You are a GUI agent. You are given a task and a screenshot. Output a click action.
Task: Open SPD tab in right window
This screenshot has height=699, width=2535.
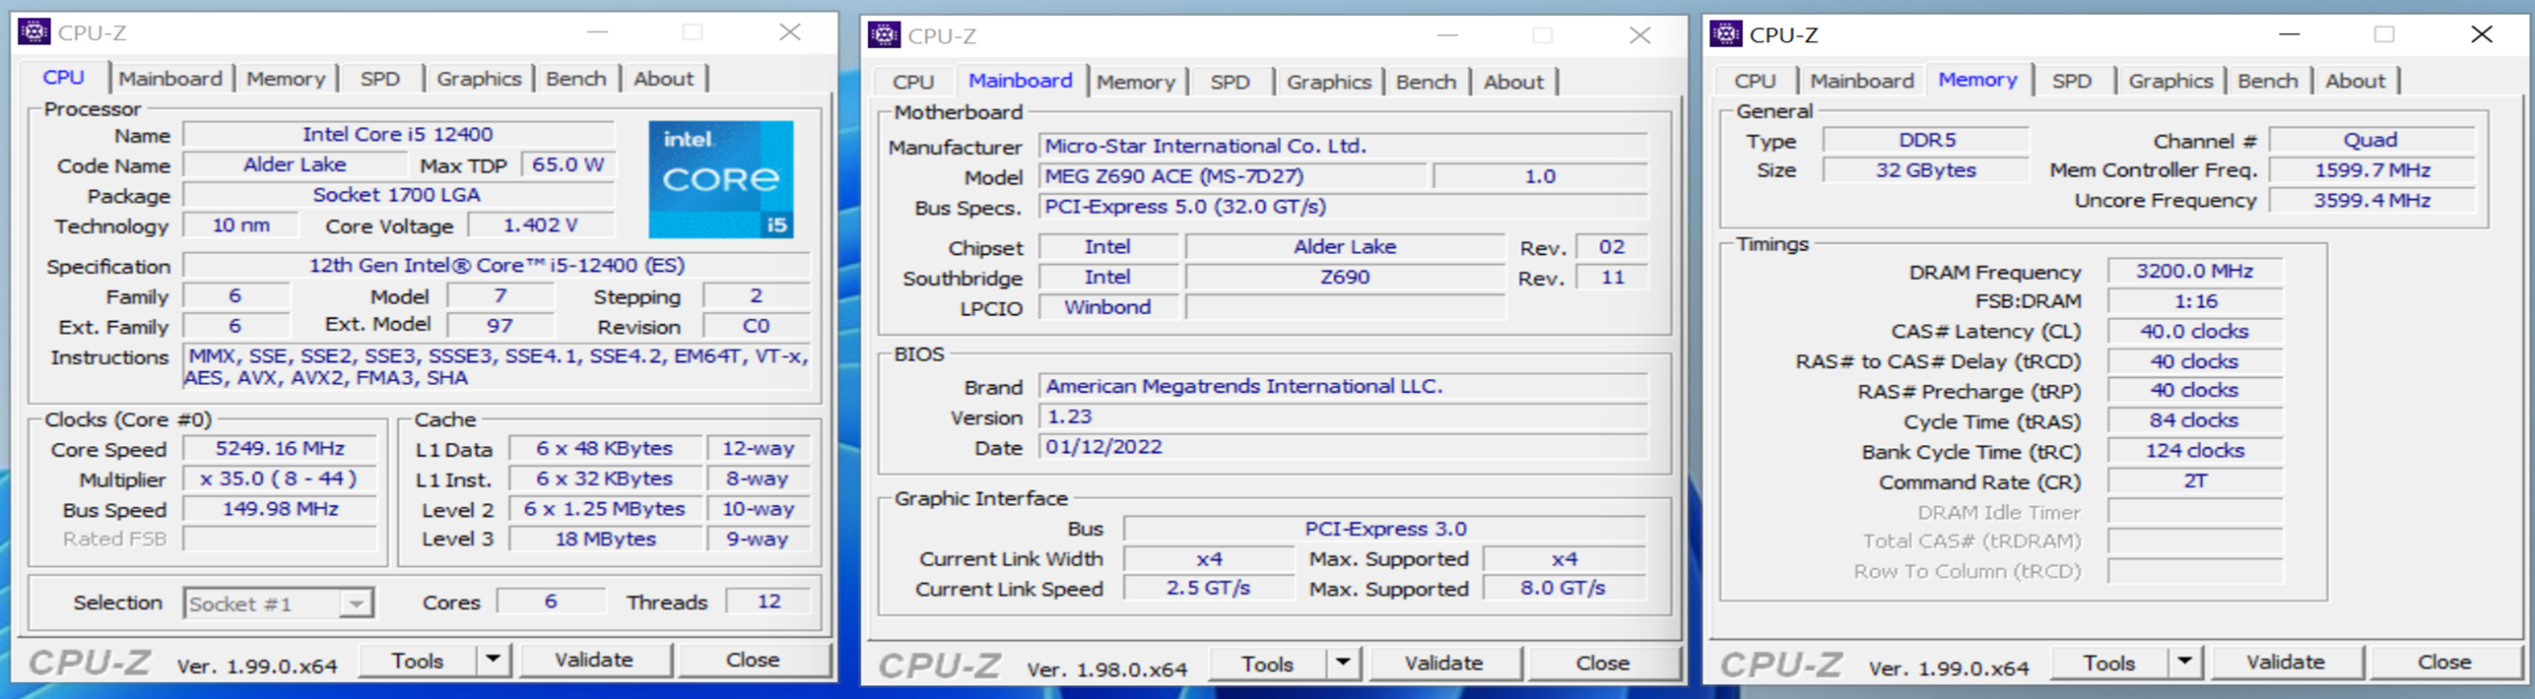[x=2072, y=81]
